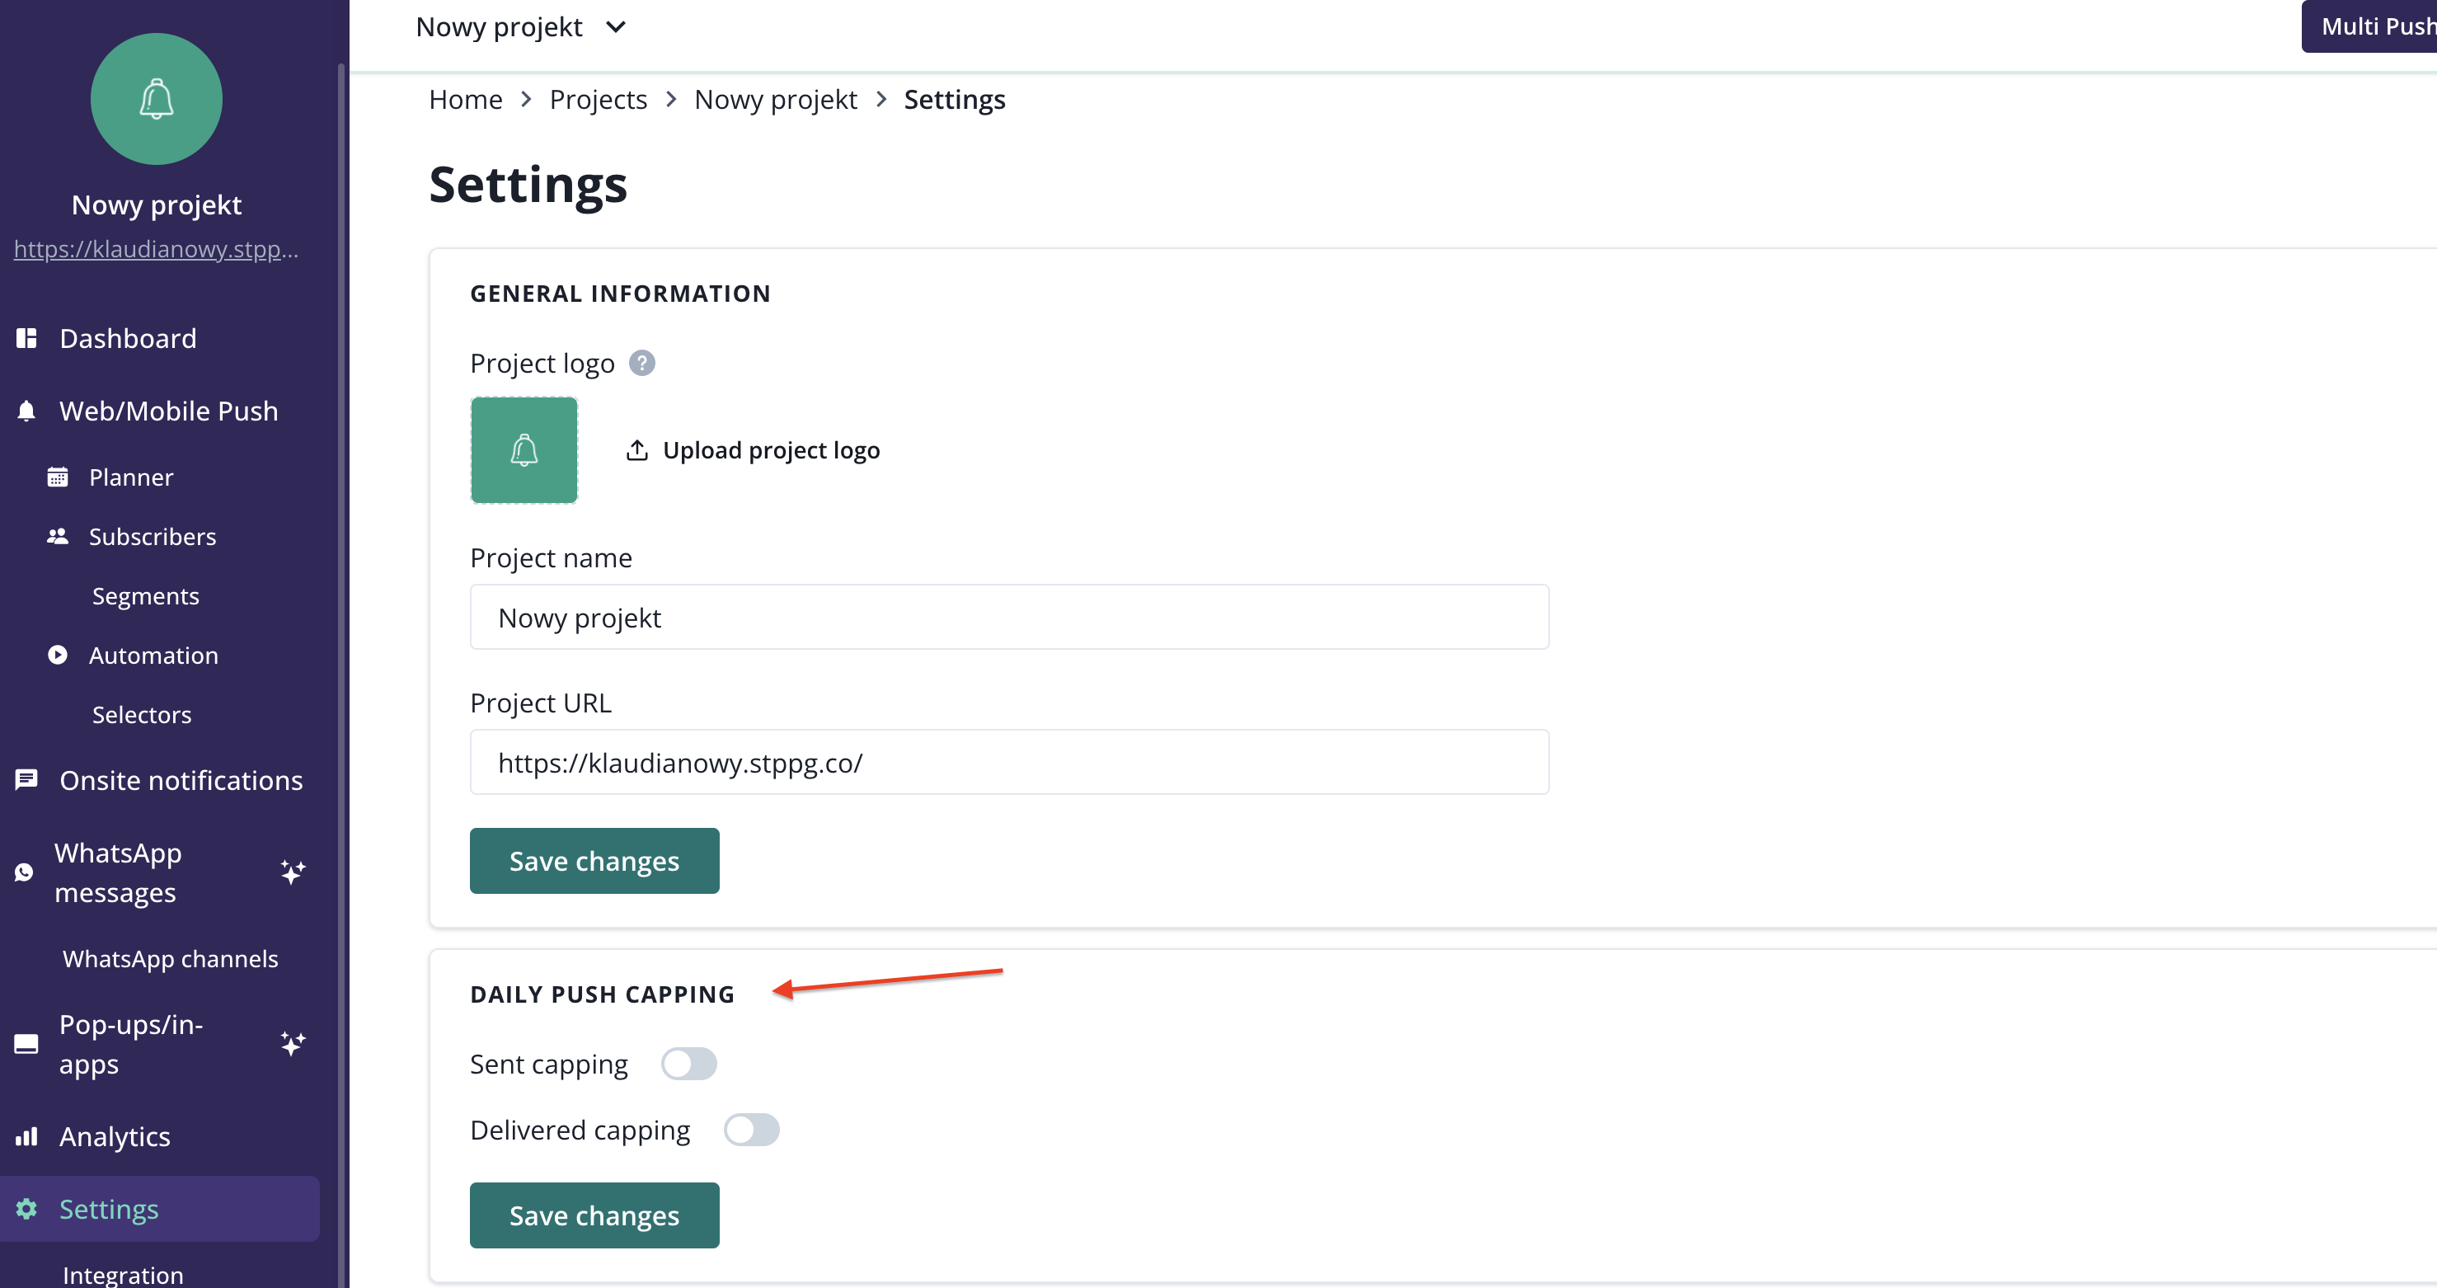2437x1288 pixels.
Task: Click Upload project logo
Action: [753, 450]
